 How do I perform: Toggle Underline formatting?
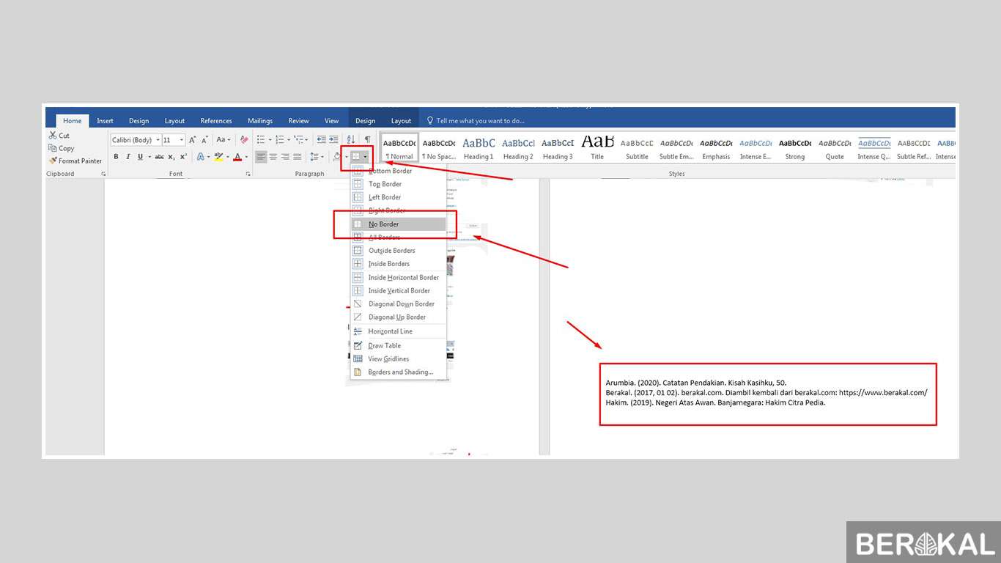tap(140, 157)
